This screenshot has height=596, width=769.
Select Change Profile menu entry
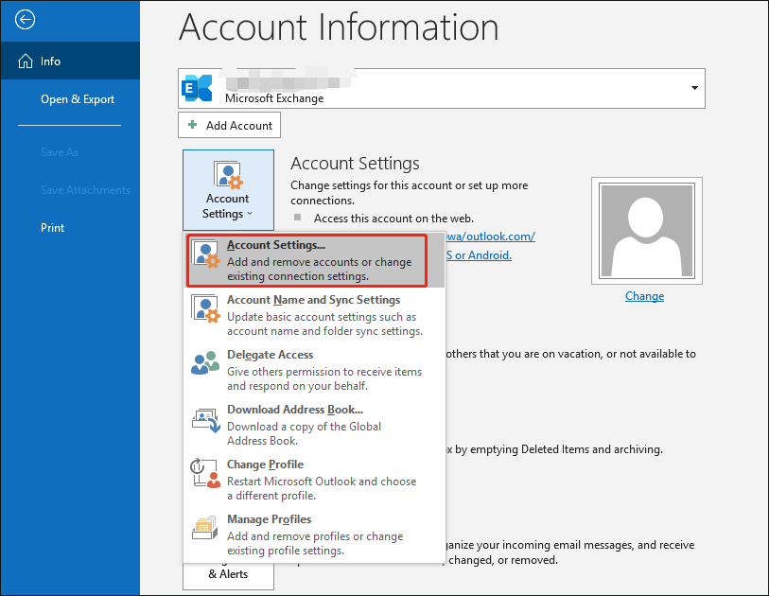[x=265, y=465]
